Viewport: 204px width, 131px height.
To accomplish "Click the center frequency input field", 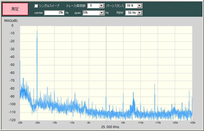I will tap(54, 13).
